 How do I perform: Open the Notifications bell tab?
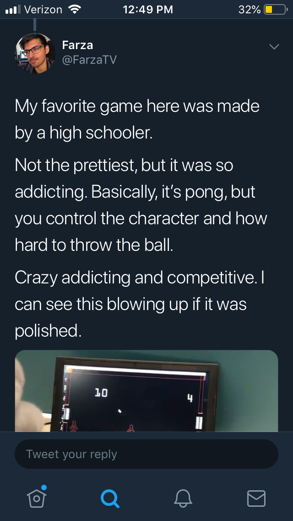coord(183,498)
